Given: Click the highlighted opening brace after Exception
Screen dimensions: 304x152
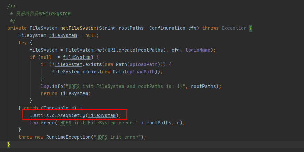Looking at the screenshot, I should pos(251,28).
